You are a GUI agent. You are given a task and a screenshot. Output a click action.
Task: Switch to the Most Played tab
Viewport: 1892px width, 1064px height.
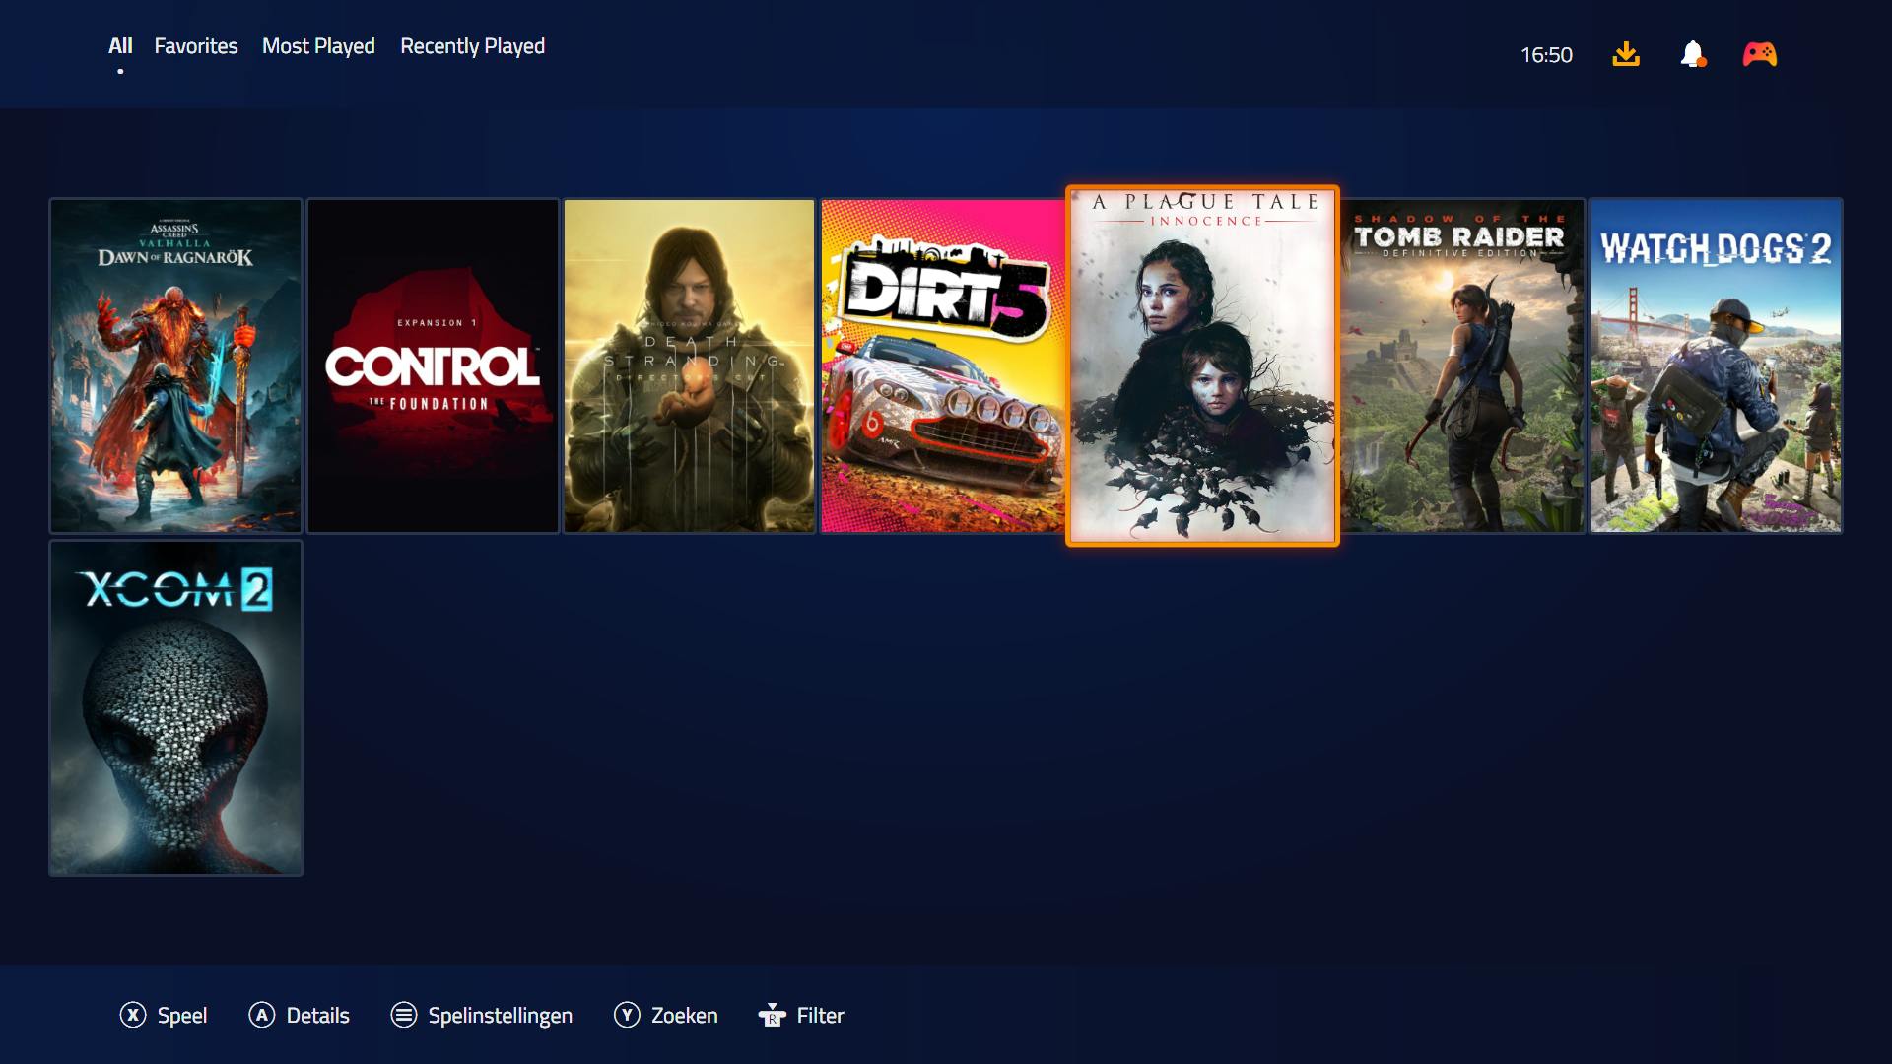click(318, 46)
